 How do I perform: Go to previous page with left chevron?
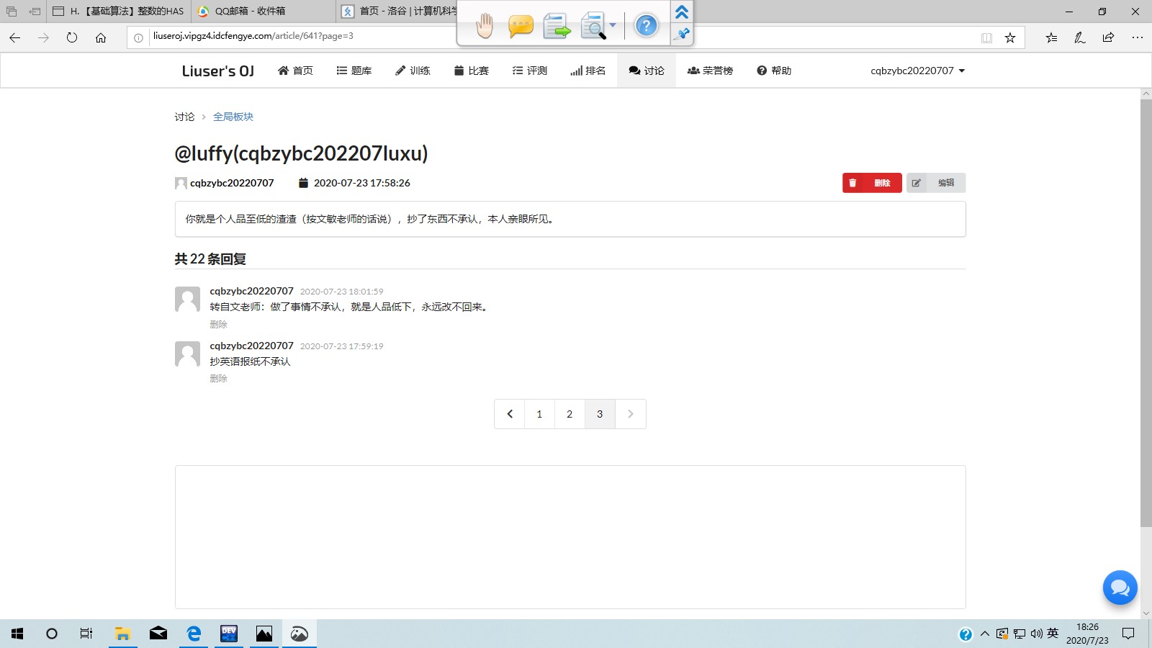[510, 414]
